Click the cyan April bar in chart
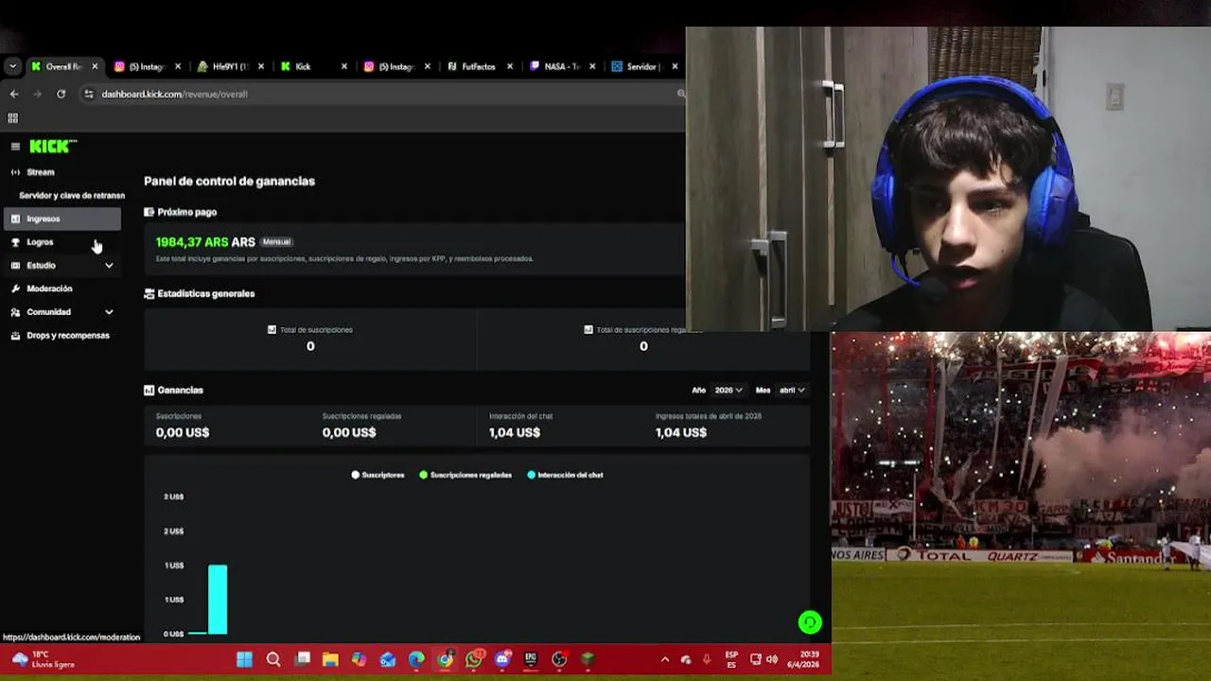This screenshot has width=1211, height=681. 218,600
